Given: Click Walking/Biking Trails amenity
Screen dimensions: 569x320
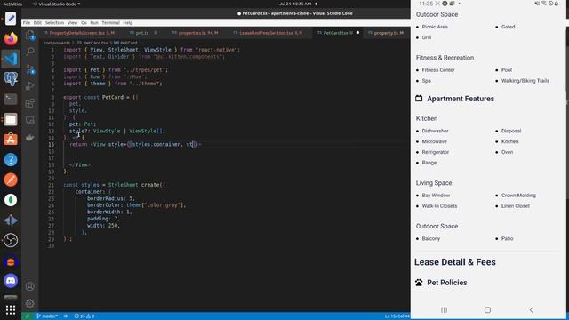Looking at the screenshot, I should 525,81.
